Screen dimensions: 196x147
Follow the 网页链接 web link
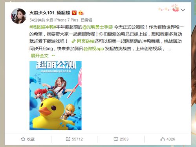tap(86, 41)
